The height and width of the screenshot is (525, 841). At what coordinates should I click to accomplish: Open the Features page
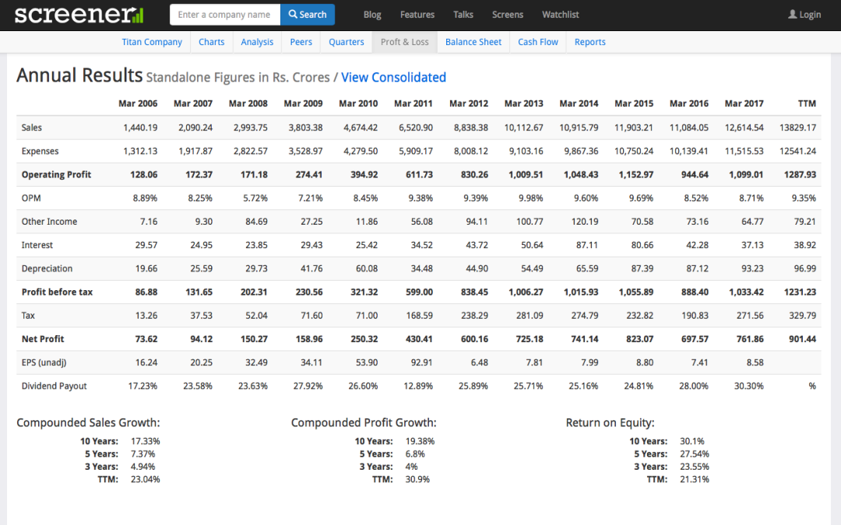(417, 15)
